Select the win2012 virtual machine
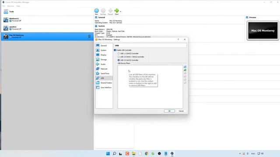 click(47, 28)
